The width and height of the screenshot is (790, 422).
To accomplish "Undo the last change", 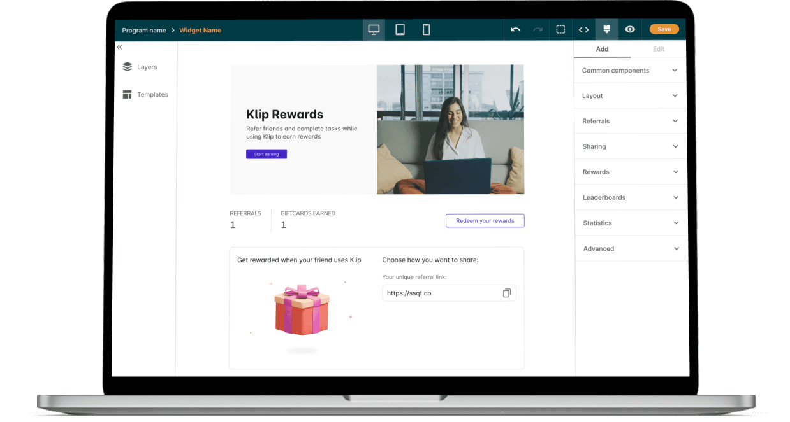I will (x=515, y=30).
